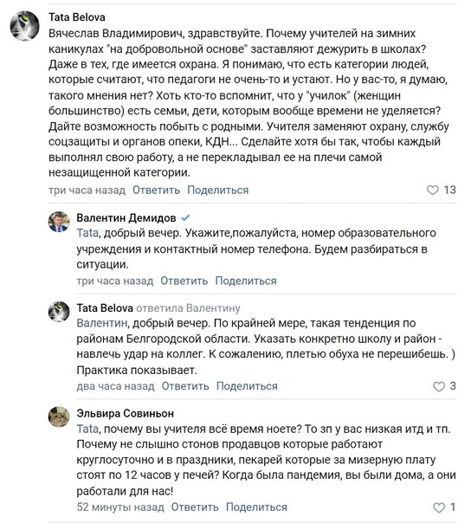Share the two-hours-ago Tata Belova comment

[247, 386]
